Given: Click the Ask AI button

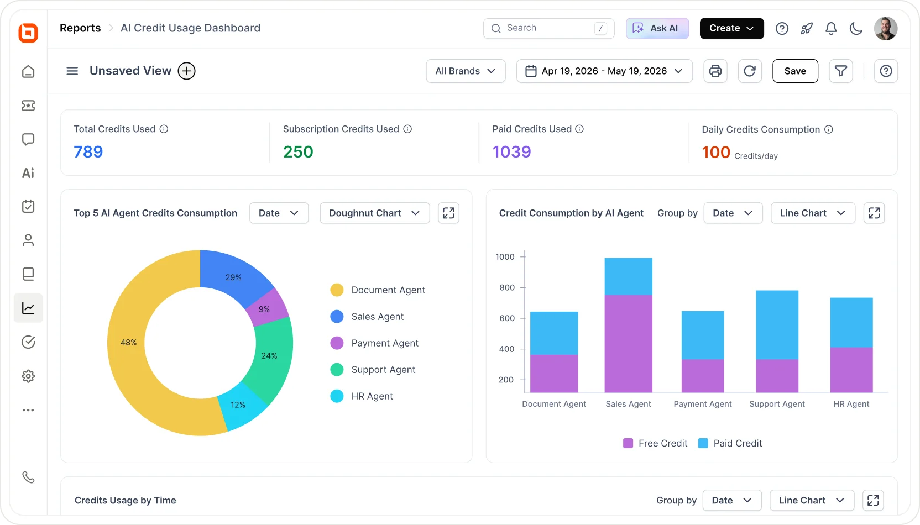Looking at the screenshot, I should [x=657, y=28].
